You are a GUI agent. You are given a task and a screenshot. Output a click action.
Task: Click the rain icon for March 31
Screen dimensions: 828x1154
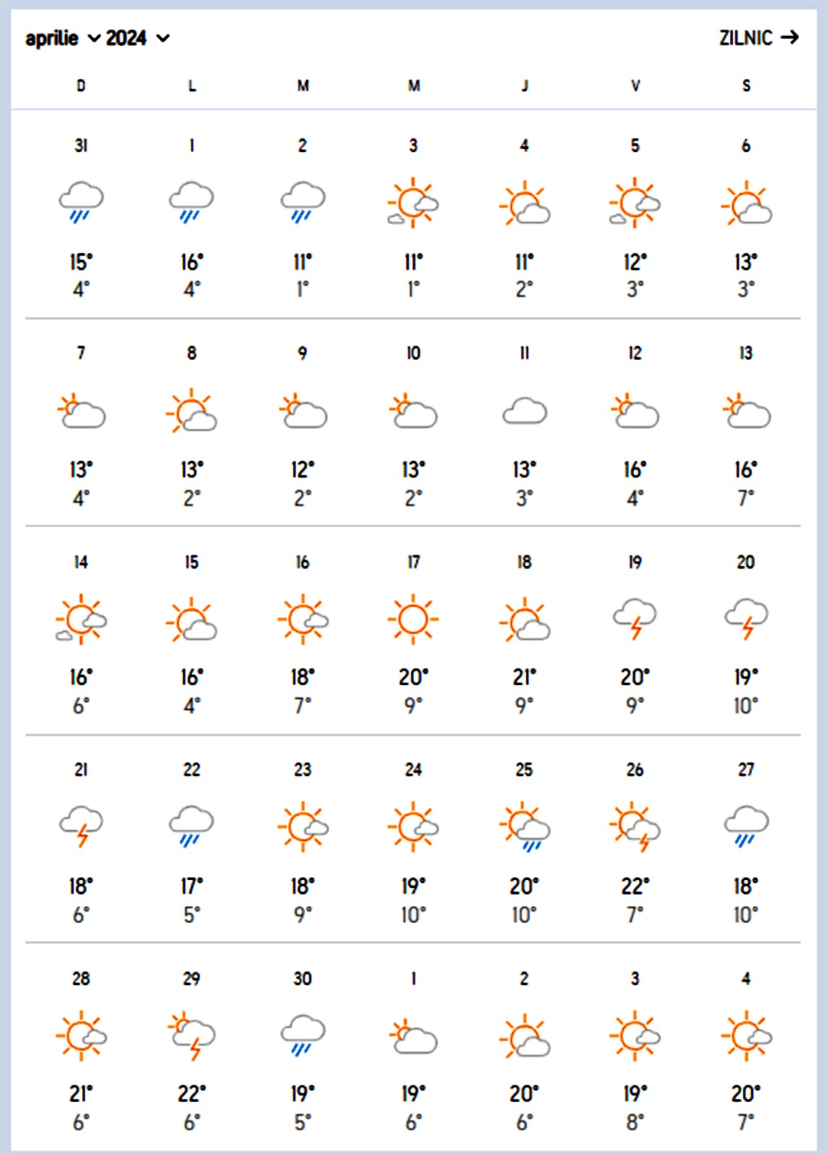(81, 202)
